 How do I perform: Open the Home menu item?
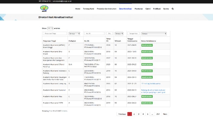78,9
